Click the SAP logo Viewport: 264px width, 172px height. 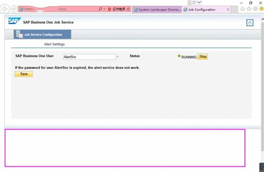[14, 21]
